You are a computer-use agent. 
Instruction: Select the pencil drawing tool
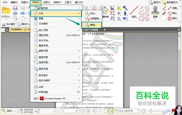[164, 8]
